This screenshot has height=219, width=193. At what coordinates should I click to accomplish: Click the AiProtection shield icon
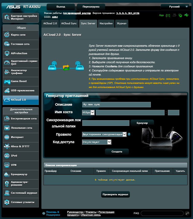(x=7, y=53)
